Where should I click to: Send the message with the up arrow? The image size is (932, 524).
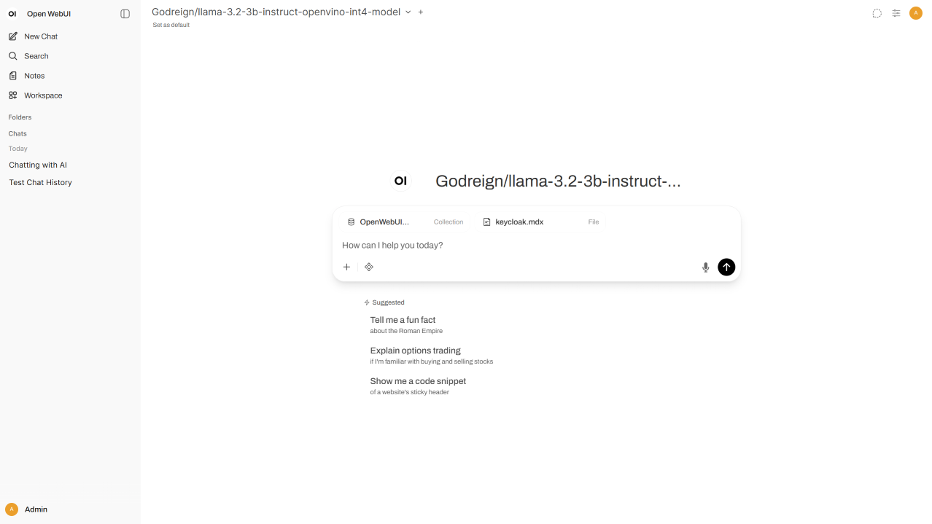726,267
